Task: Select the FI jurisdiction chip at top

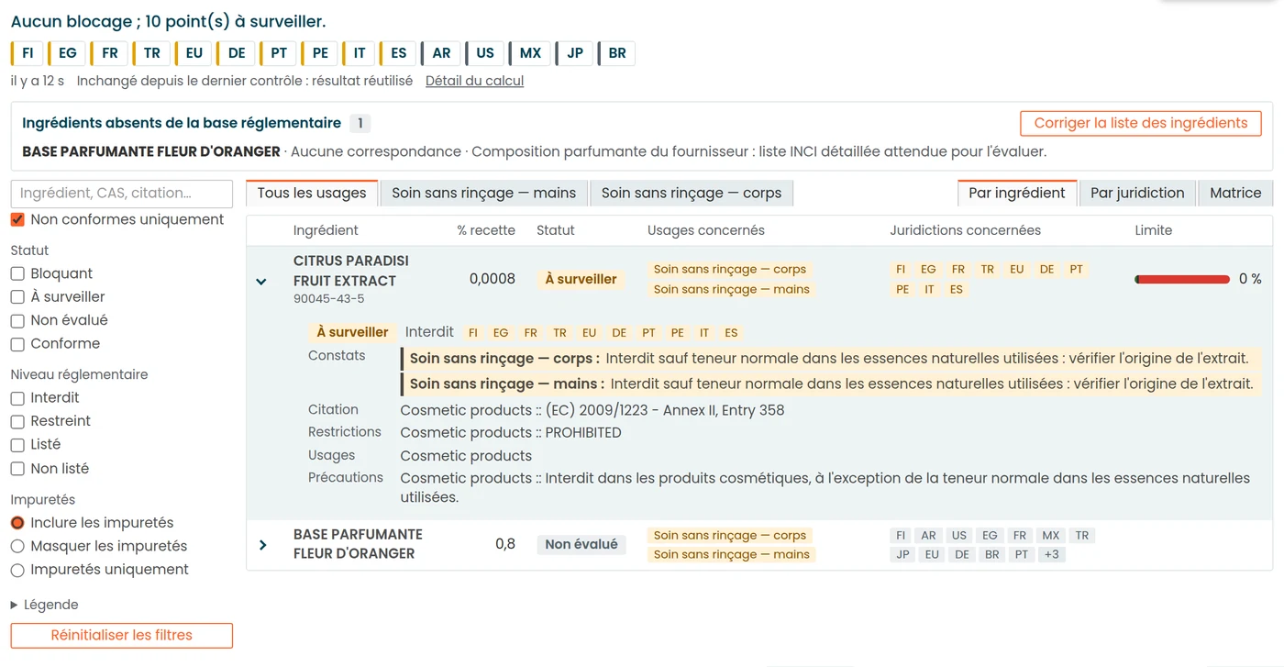Action: [27, 53]
